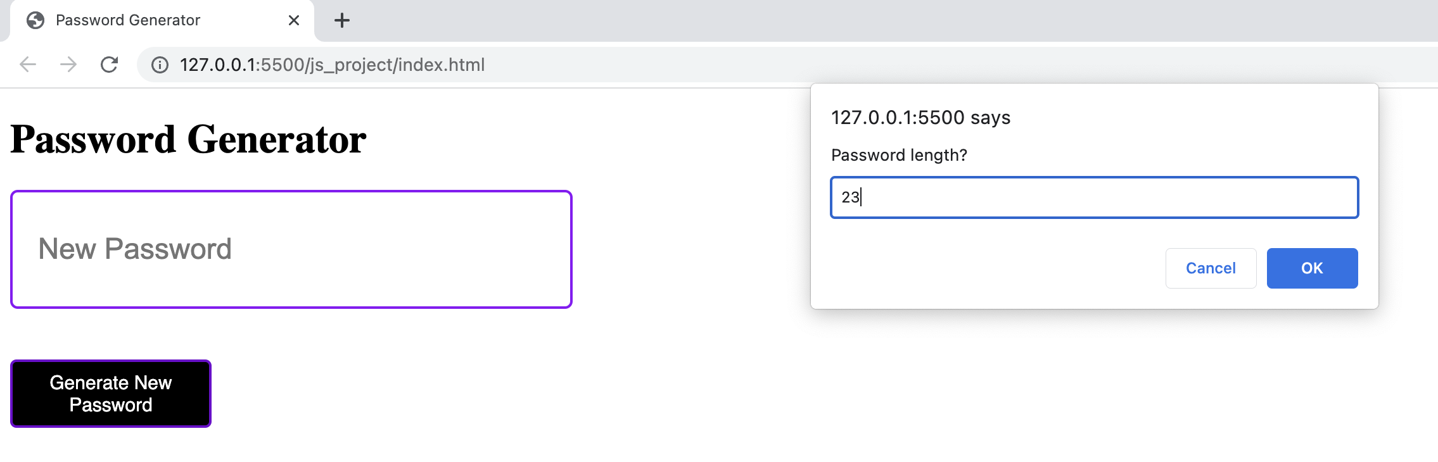Reload the page using the refresh icon
This screenshot has height=462, width=1438.
tap(109, 64)
